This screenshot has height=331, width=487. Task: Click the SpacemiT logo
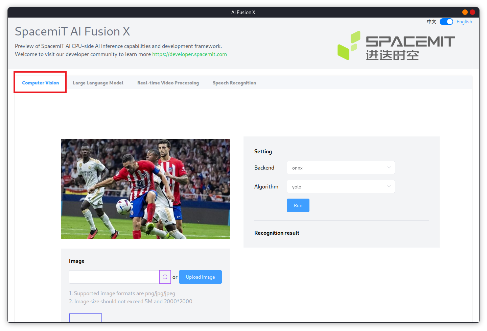pos(396,45)
